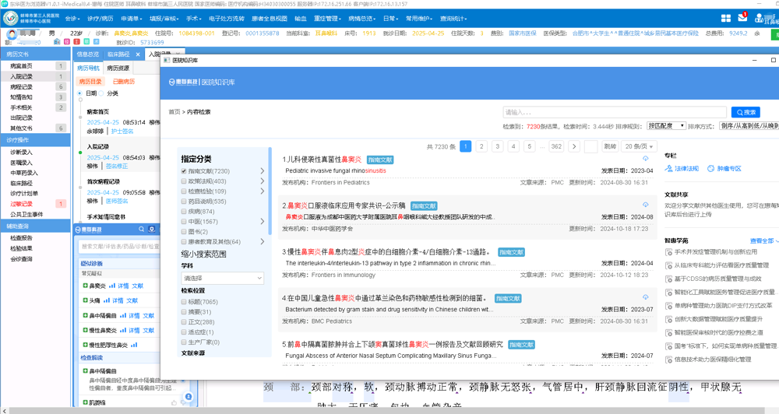This screenshot has width=779, height=414.
Task: Click the blue 搜索 button
Action: [746, 112]
